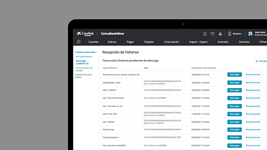Open the Financiación menu

[171, 42]
